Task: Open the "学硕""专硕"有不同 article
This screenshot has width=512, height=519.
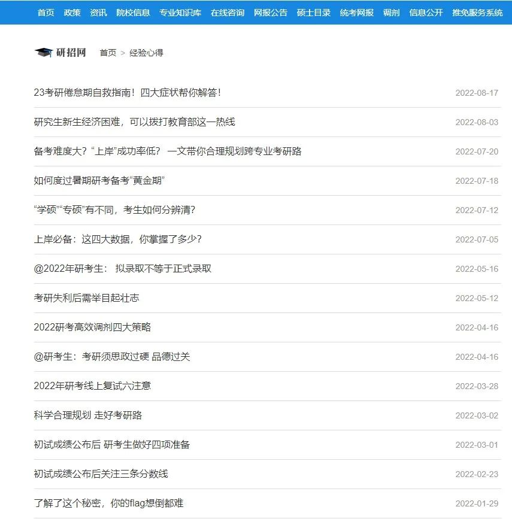Action: point(114,210)
